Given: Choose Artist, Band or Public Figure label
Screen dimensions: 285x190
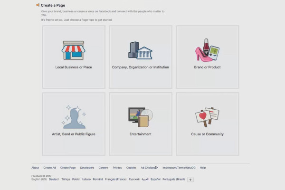Looking at the screenshot, I should [74, 134].
